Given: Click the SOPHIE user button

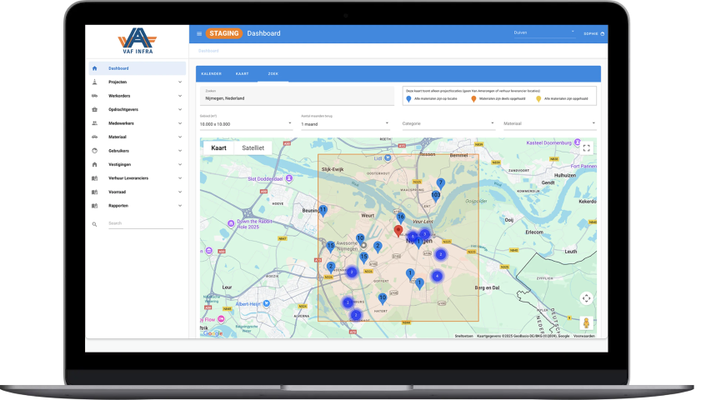Looking at the screenshot, I should 593,33.
